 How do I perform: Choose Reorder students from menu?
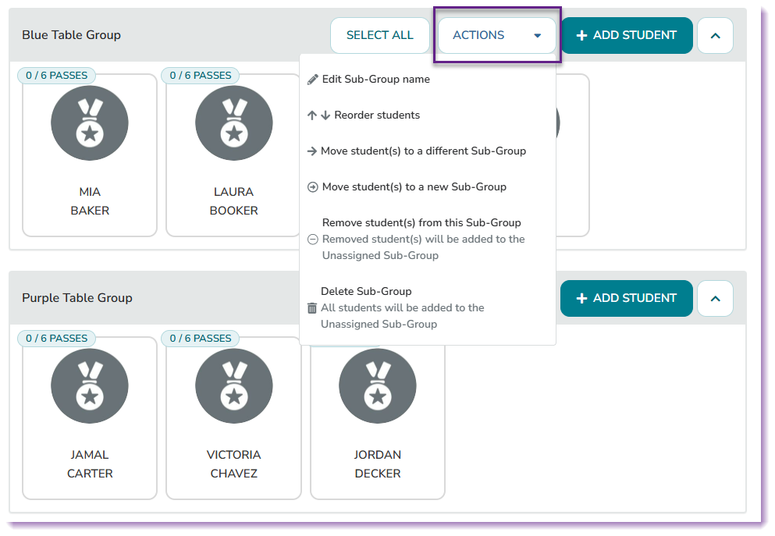coord(377,115)
